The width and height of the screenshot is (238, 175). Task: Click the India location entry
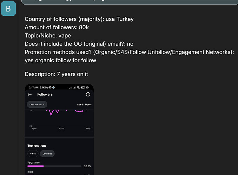click(x=30, y=171)
